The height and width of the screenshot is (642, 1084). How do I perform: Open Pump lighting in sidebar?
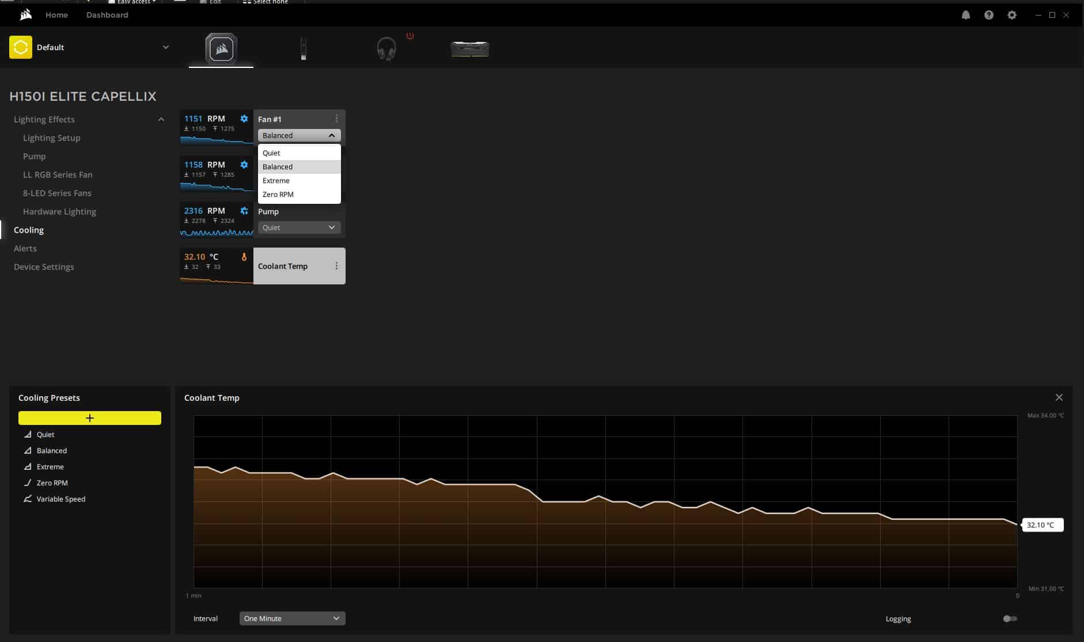(x=34, y=156)
